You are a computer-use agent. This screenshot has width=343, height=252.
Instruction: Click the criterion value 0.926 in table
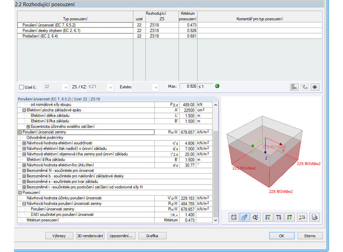tap(188, 31)
